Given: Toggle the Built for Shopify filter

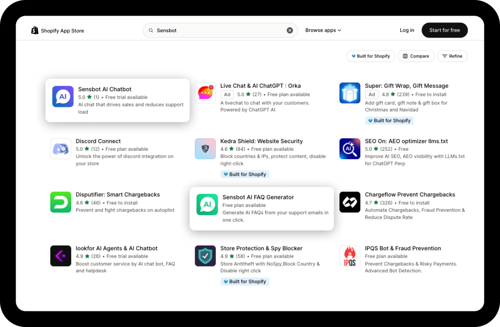Looking at the screenshot, I should 371,56.
